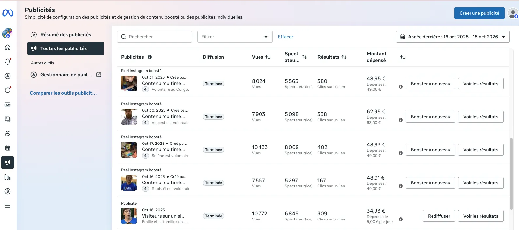This screenshot has height=230, width=519.
Task: Click the Meta logo icon
Action: coord(8,13)
